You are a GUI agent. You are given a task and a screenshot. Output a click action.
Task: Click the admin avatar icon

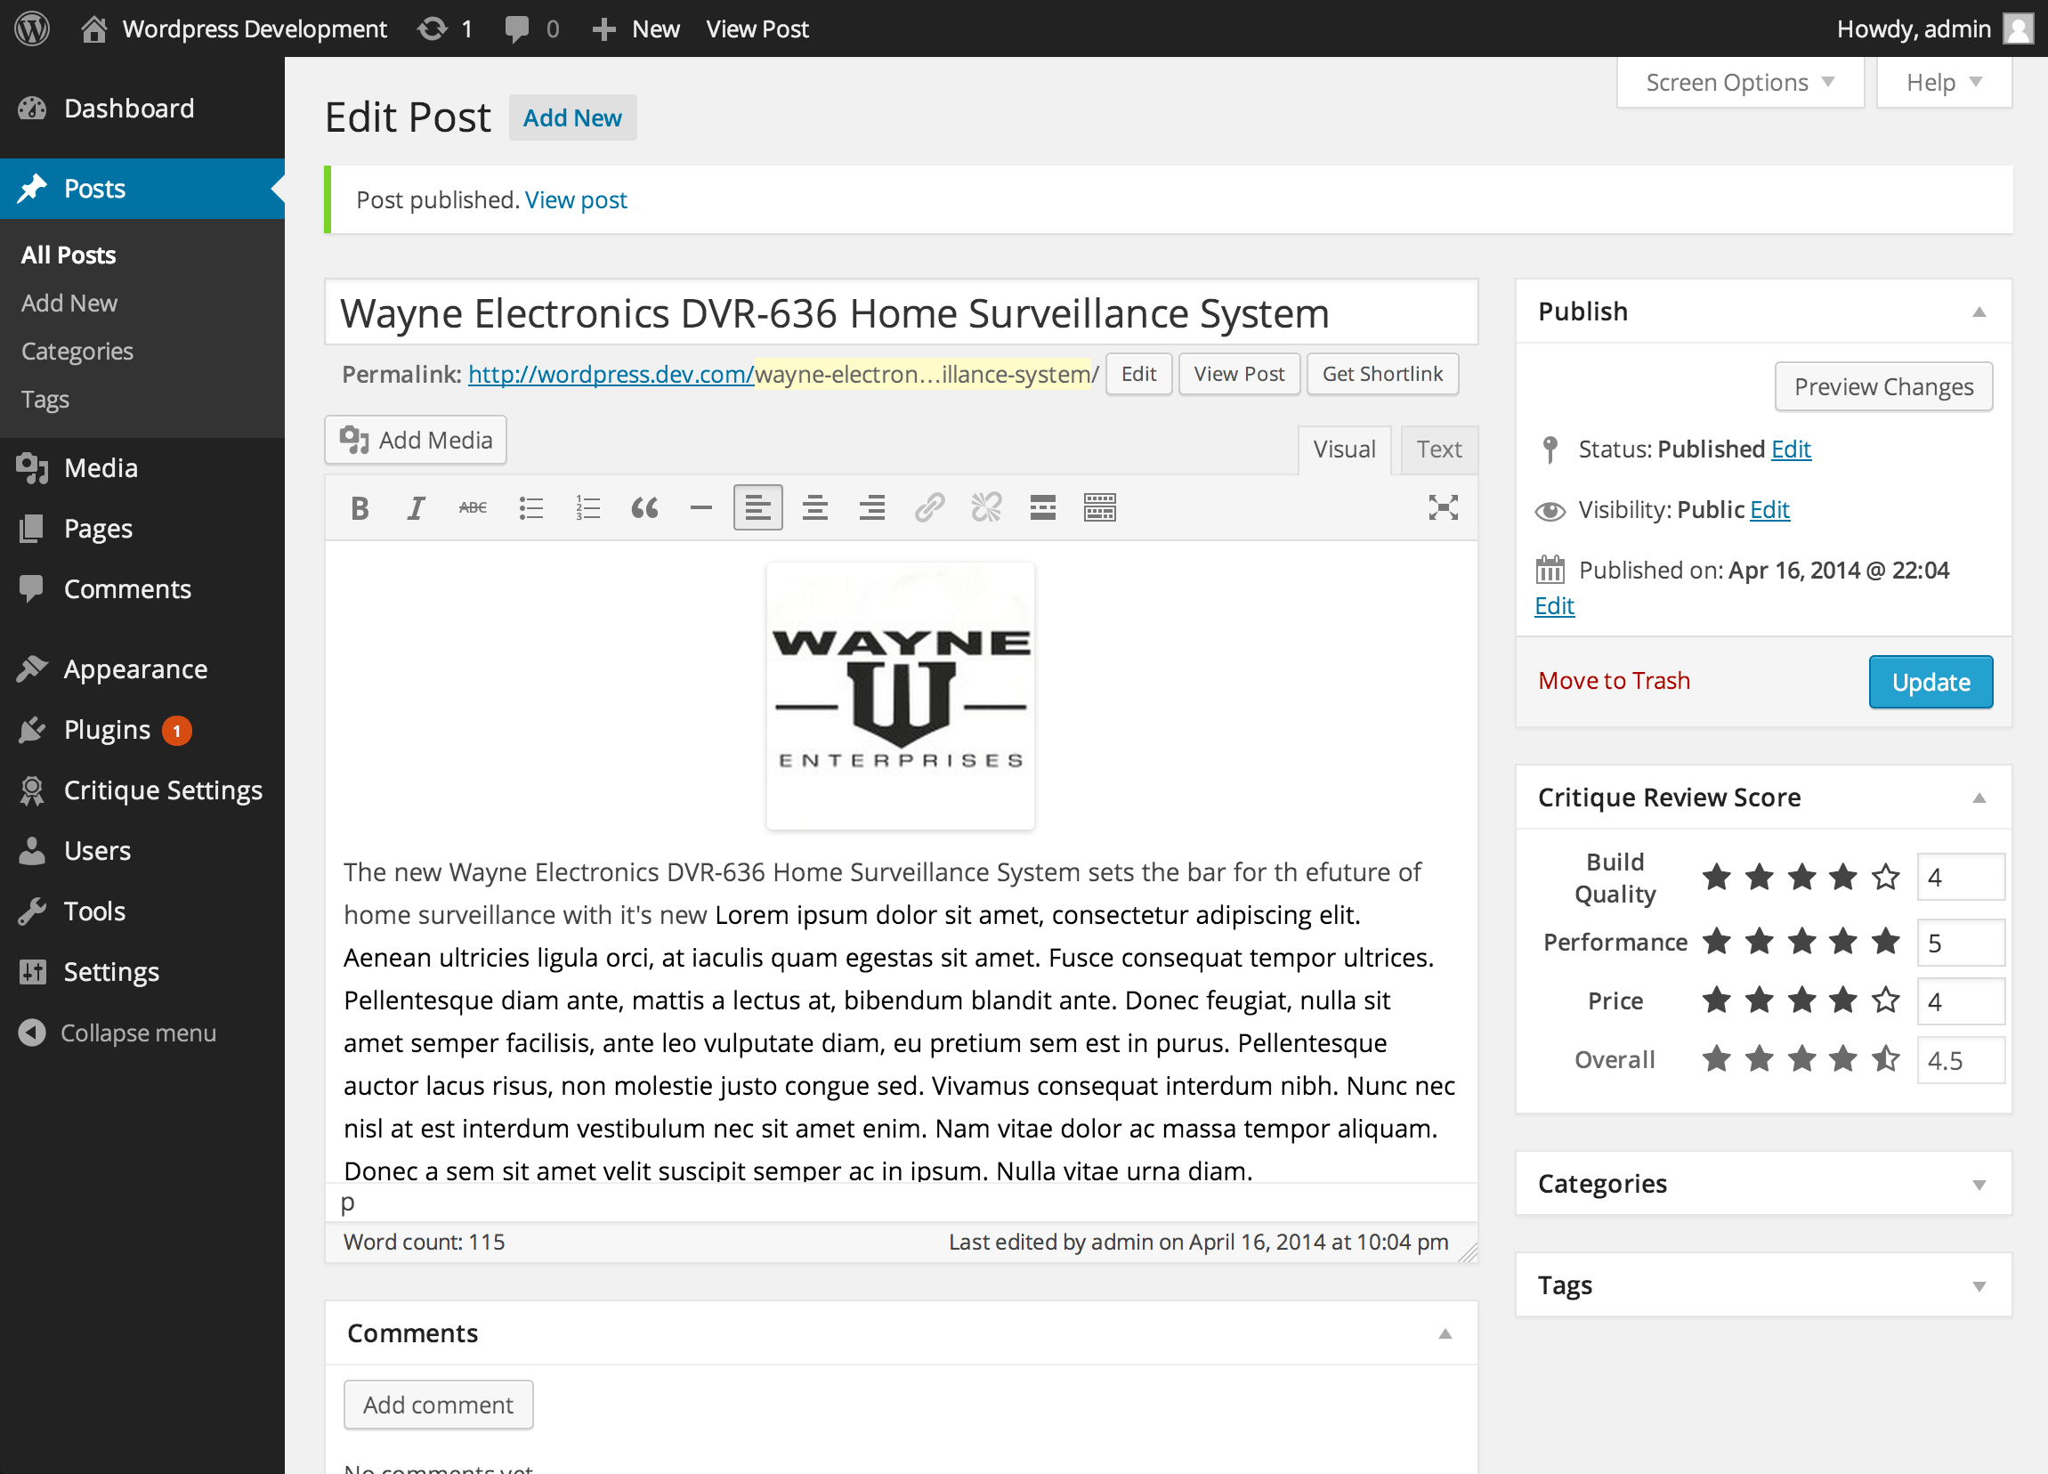[2018, 28]
